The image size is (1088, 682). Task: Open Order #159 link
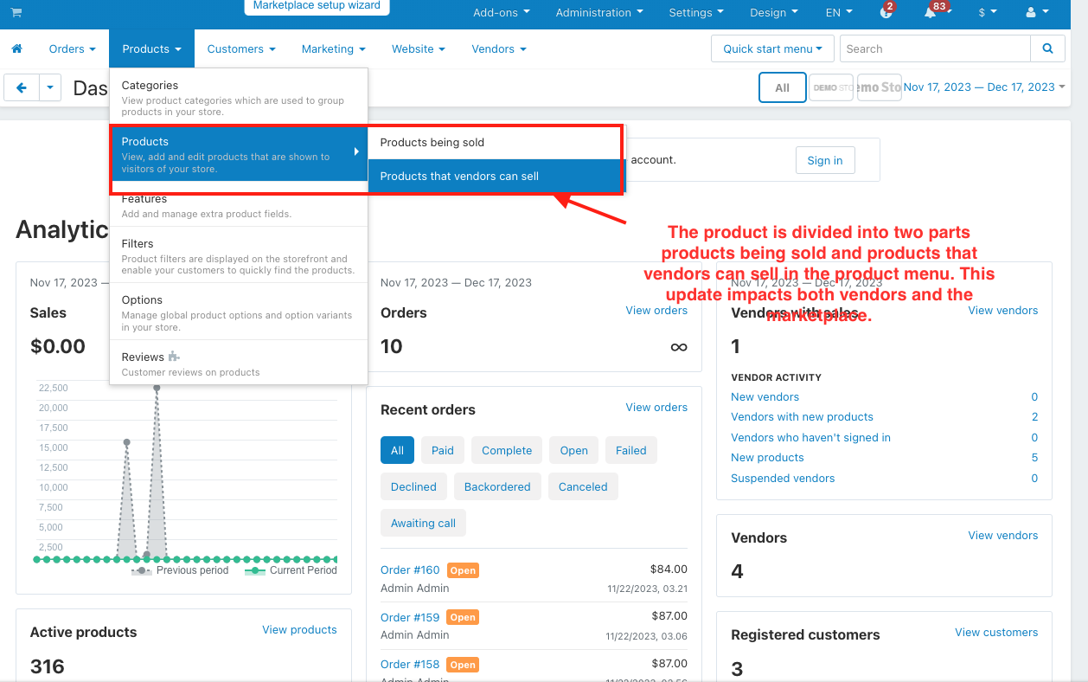tap(410, 617)
